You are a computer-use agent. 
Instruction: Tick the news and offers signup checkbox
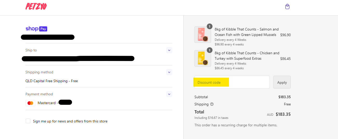pyautogui.click(x=28, y=121)
